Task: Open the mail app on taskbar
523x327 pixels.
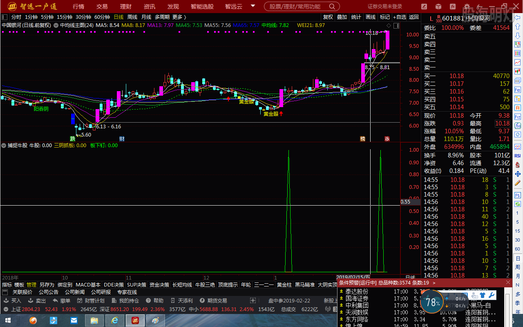Action: point(74,320)
